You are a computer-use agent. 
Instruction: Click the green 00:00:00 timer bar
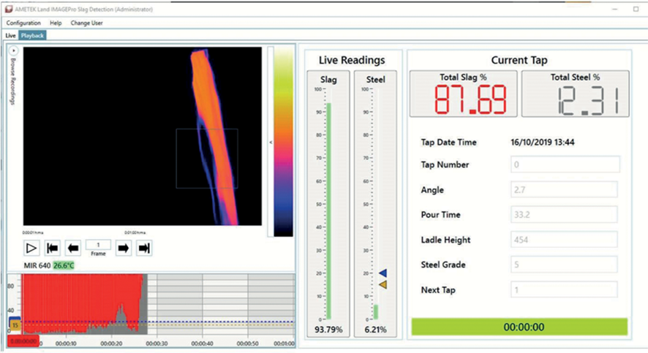[x=519, y=327]
